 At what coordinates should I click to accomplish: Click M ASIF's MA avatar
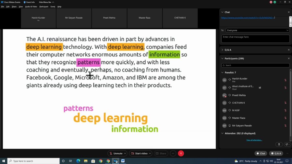[225, 111]
